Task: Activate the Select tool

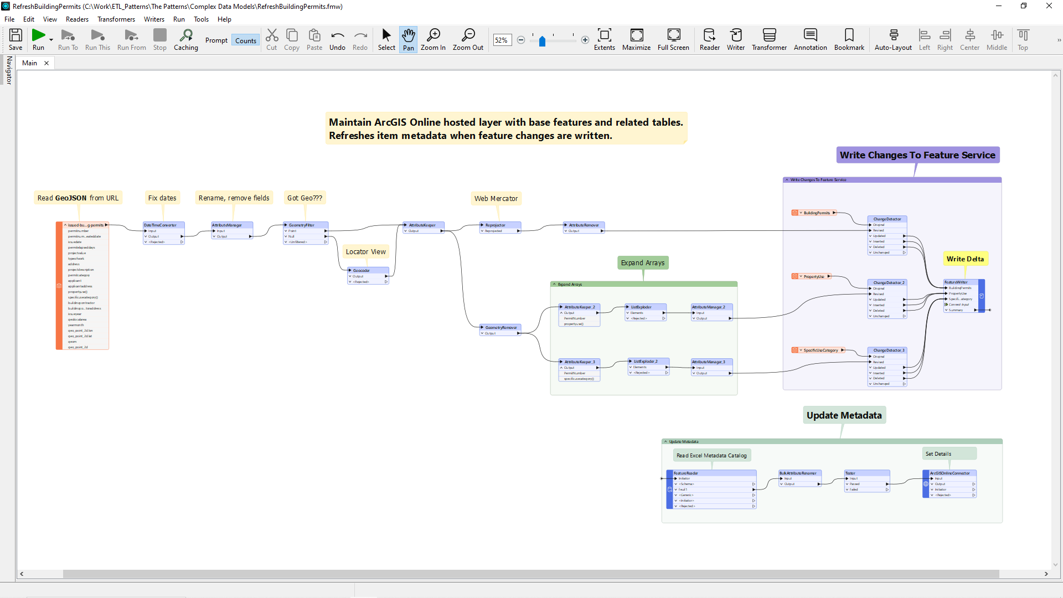Action: (x=386, y=39)
